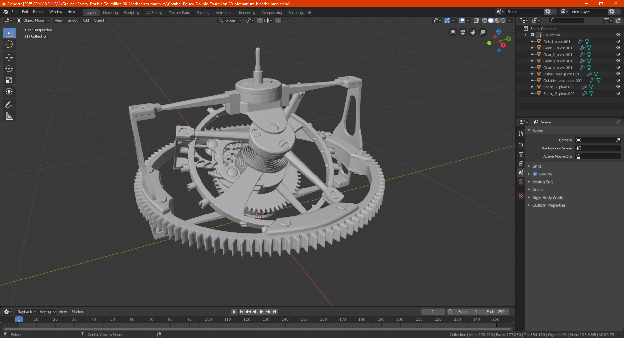
Task: Hide Gear_3_pivot.001 in viewport
Action: tap(618, 61)
